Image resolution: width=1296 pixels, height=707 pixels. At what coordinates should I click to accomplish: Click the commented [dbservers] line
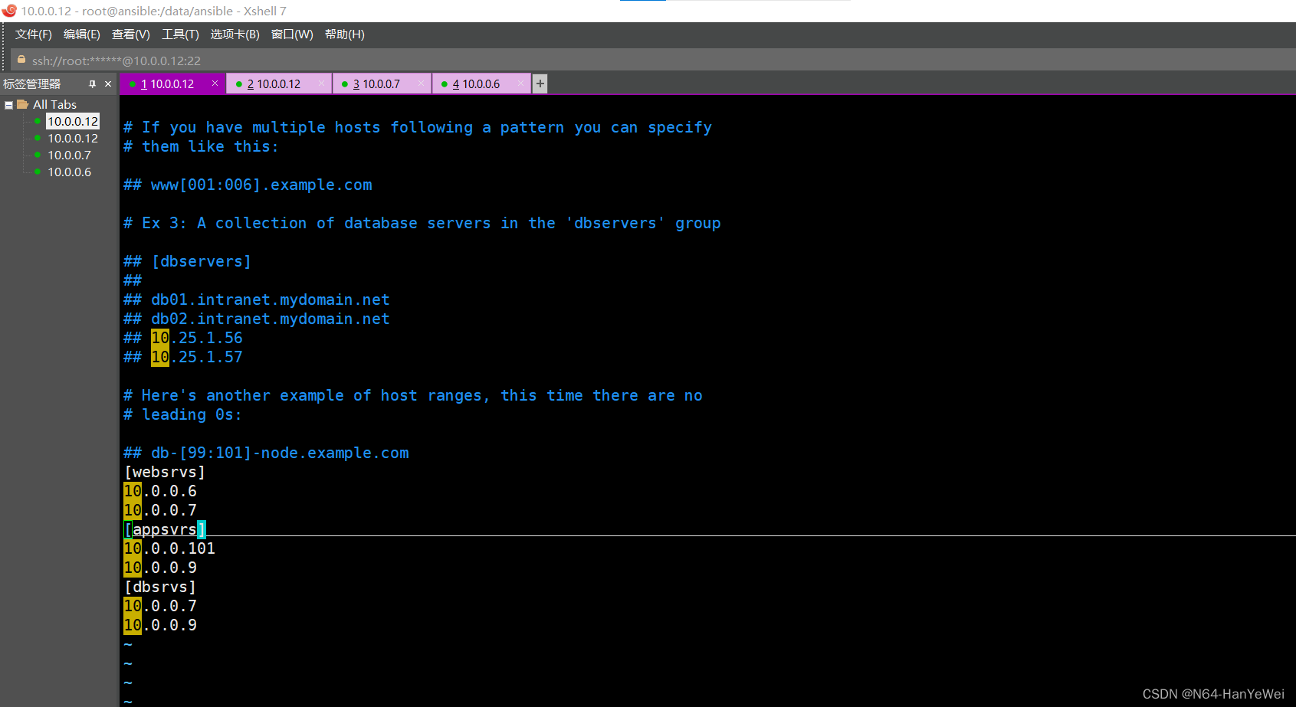(188, 261)
